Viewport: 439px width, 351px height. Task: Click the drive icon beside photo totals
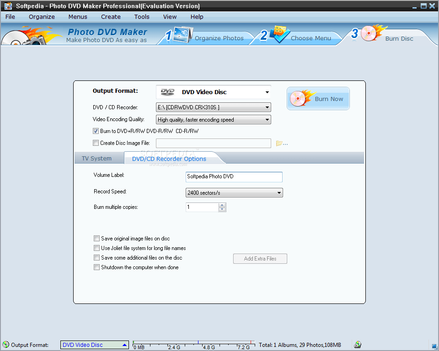point(358,345)
